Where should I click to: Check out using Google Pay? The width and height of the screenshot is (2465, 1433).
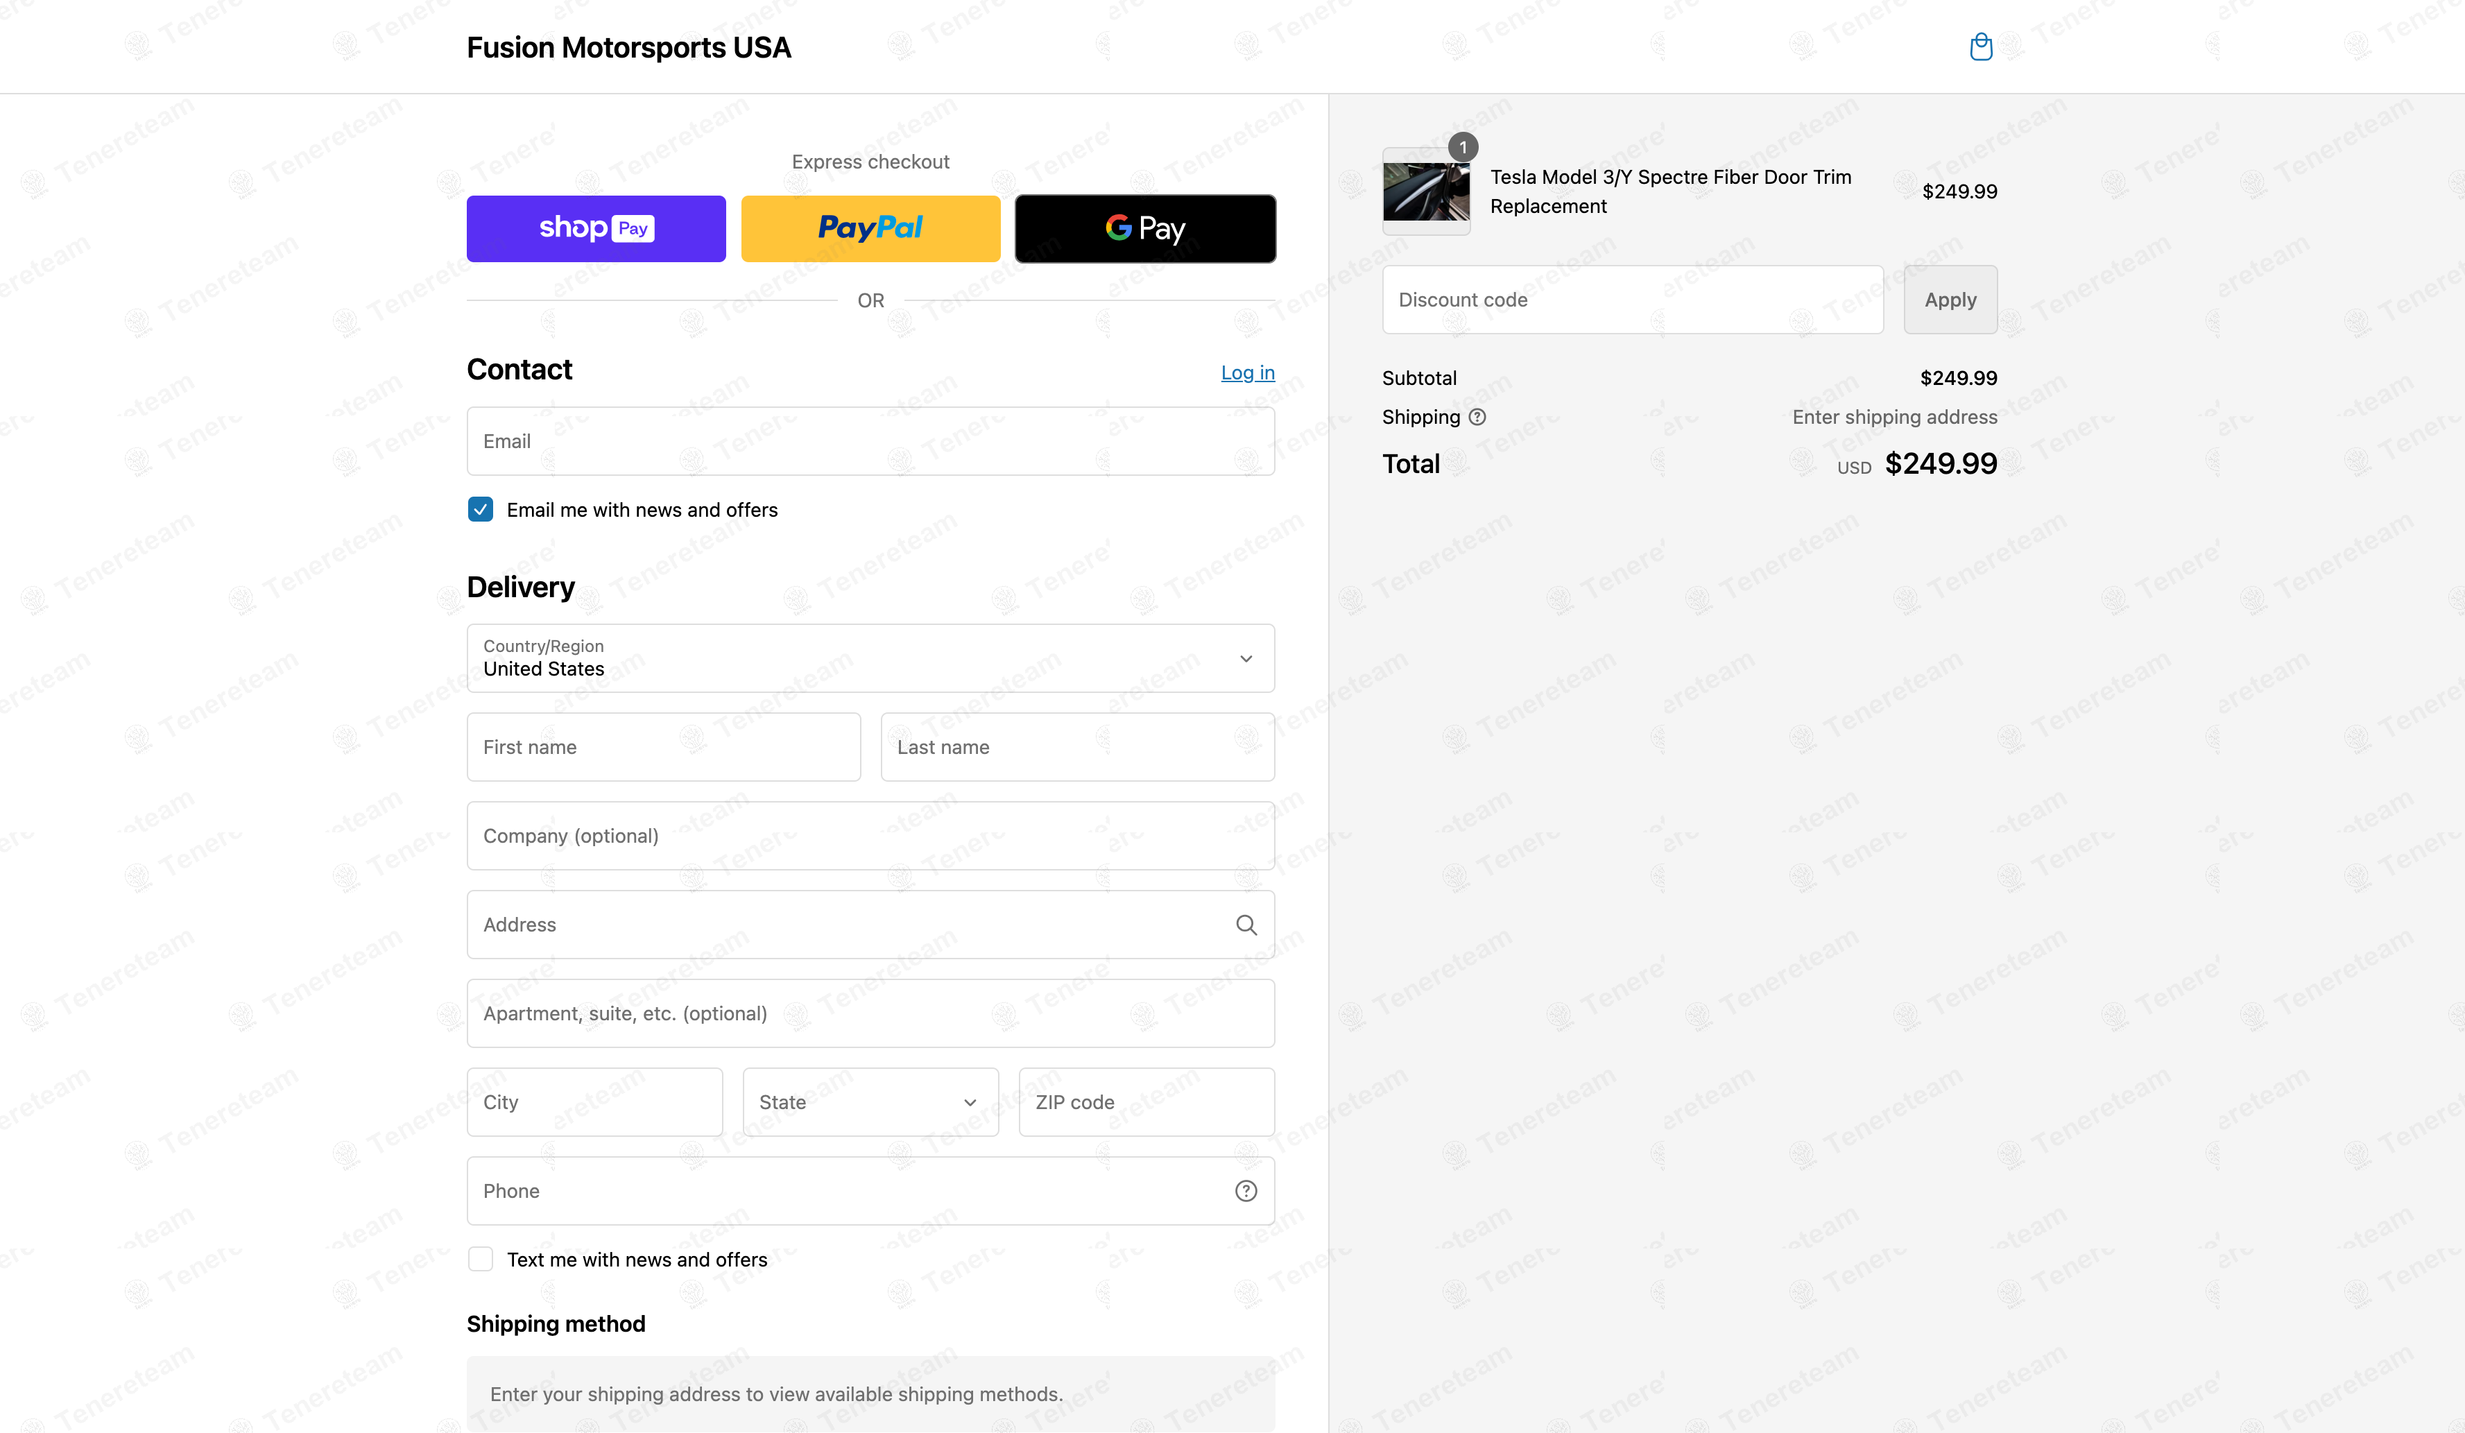tap(1145, 229)
